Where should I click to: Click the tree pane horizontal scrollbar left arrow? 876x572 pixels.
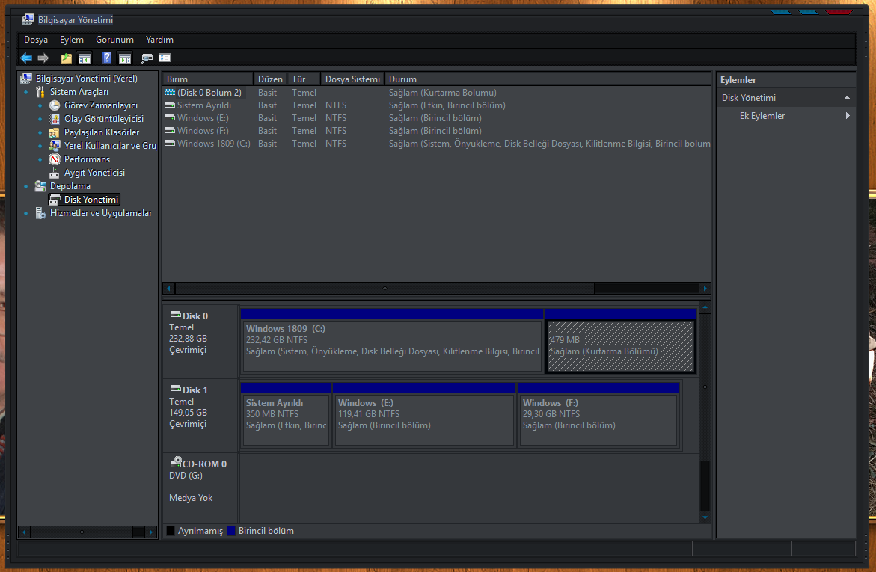point(24,532)
